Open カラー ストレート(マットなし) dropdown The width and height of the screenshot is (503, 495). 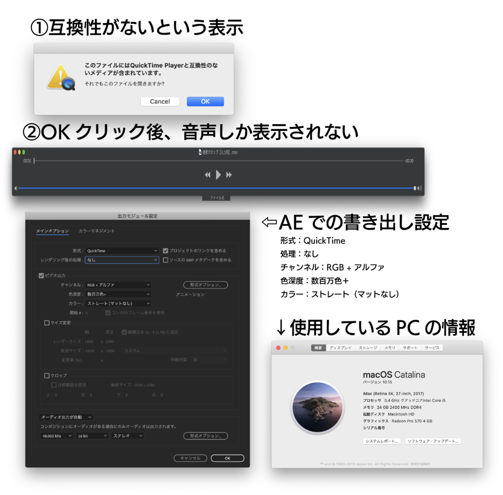[x=118, y=304]
